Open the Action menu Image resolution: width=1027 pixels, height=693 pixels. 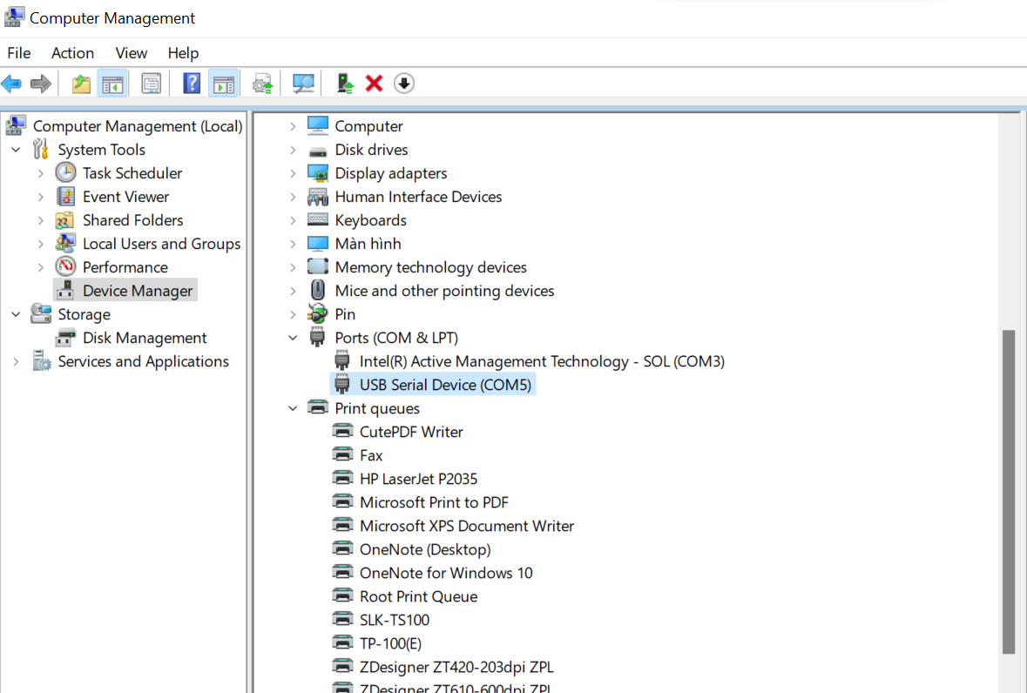72,53
